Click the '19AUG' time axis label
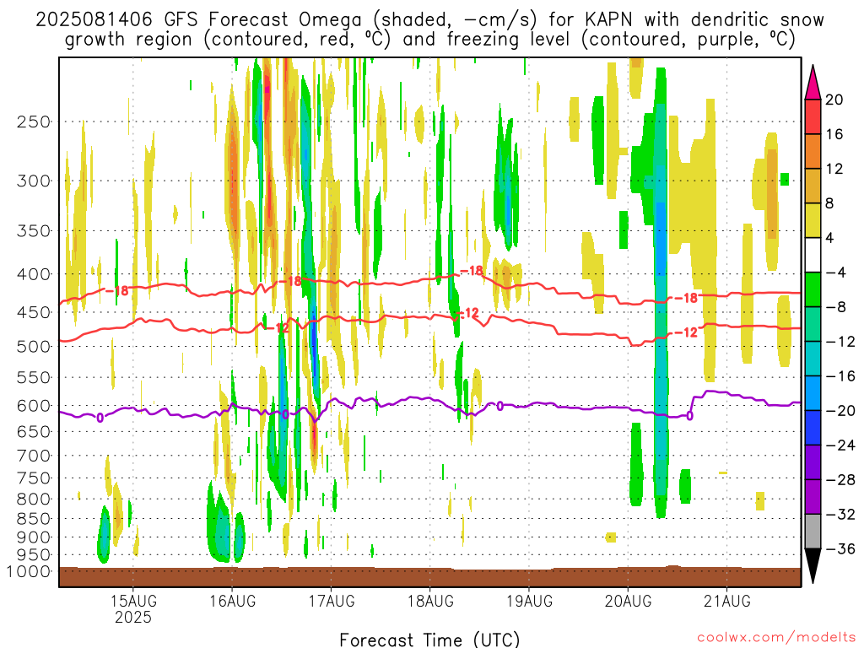This screenshot has height=648, width=864. pos(530,601)
